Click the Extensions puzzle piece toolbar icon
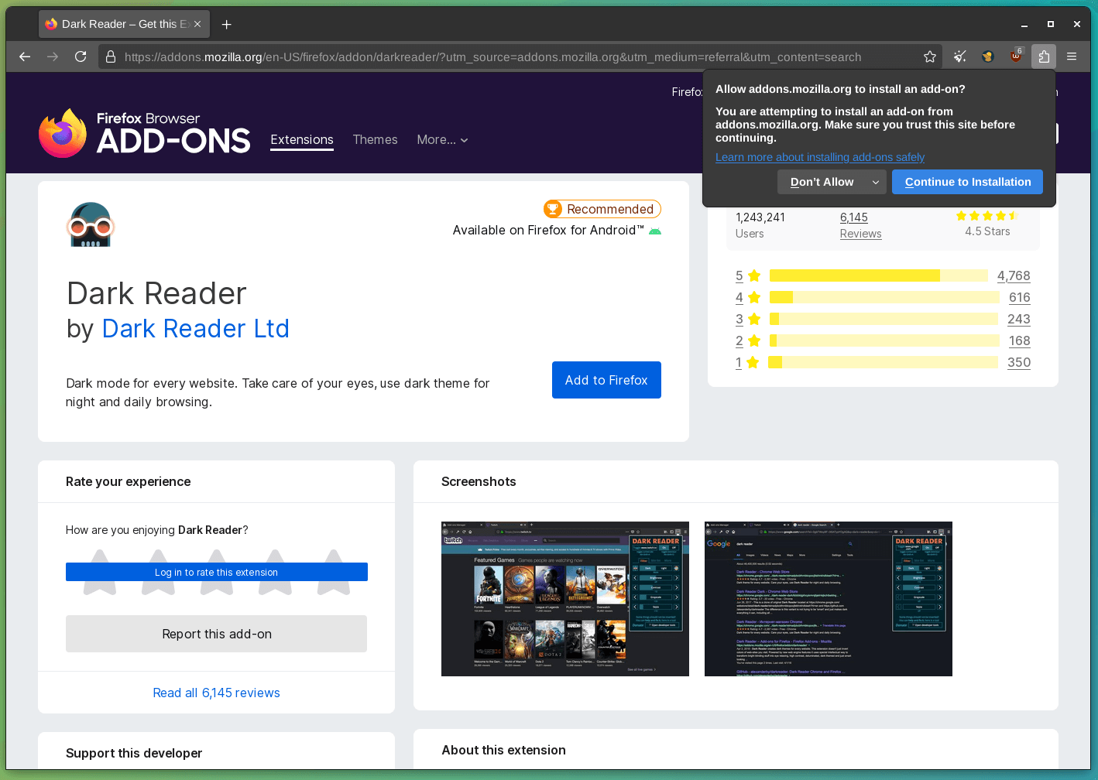The height and width of the screenshot is (780, 1098). pyautogui.click(x=1043, y=56)
